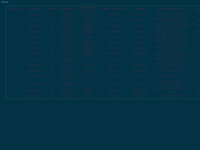Click the SANTERIAN dark kinky hair cell
This screenshot has height=150, width=200.
tap(171, 20)
